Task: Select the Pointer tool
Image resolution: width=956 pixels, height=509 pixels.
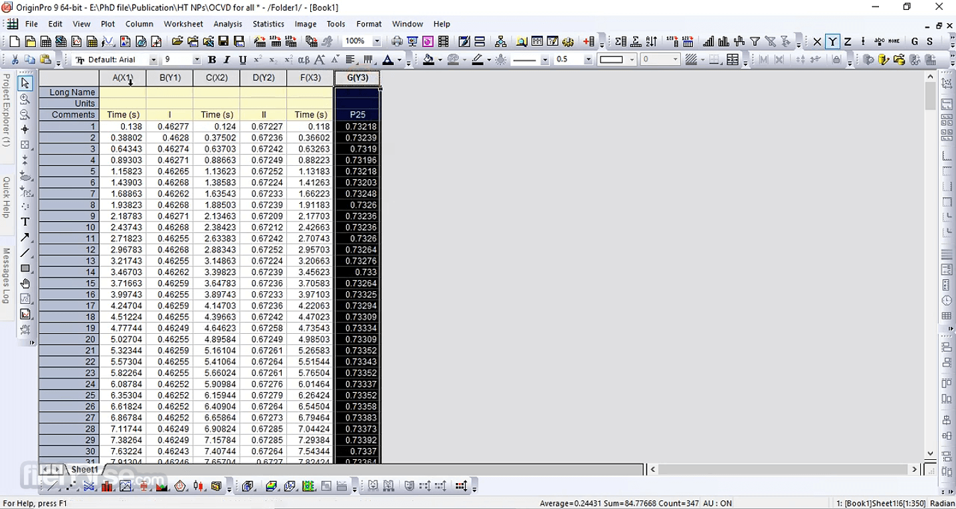Action: [25, 84]
